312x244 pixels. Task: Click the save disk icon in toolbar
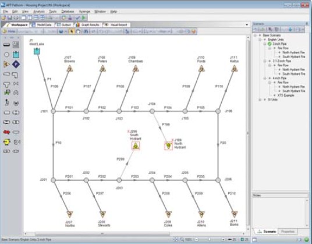coord(9,17)
